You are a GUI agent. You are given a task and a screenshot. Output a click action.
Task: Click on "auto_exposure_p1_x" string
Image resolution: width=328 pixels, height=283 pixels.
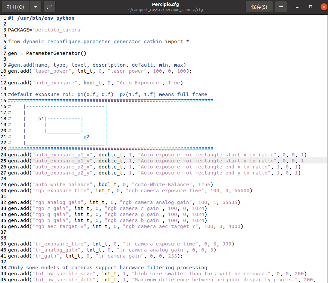pyautogui.click(x=62, y=155)
